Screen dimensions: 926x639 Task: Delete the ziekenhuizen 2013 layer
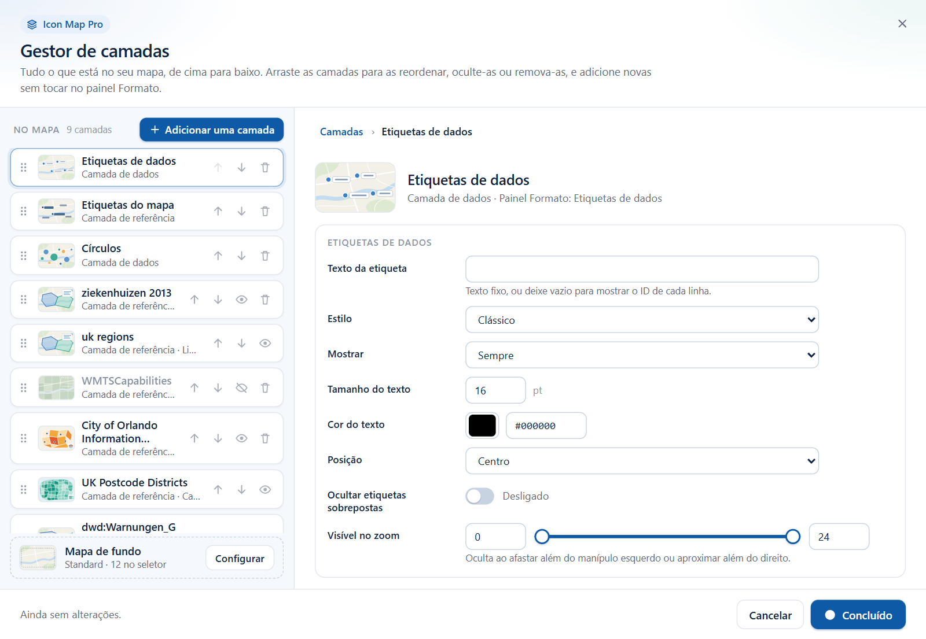265,300
